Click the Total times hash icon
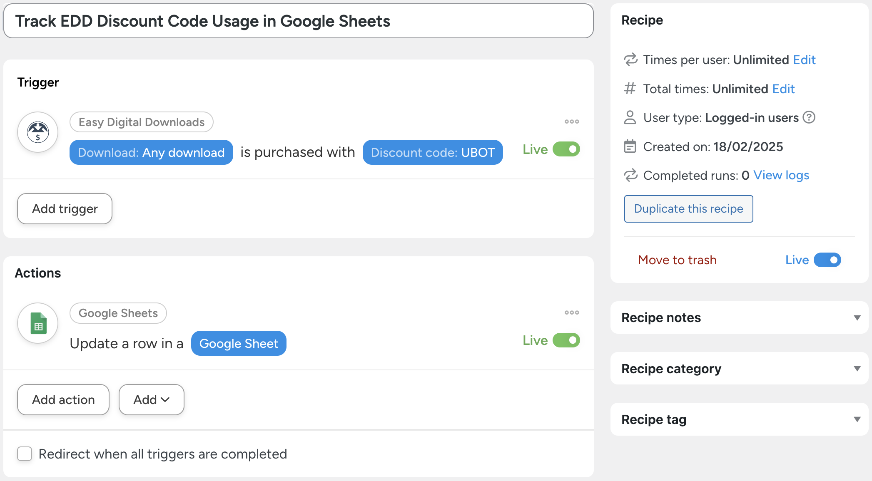 [x=630, y=89]
